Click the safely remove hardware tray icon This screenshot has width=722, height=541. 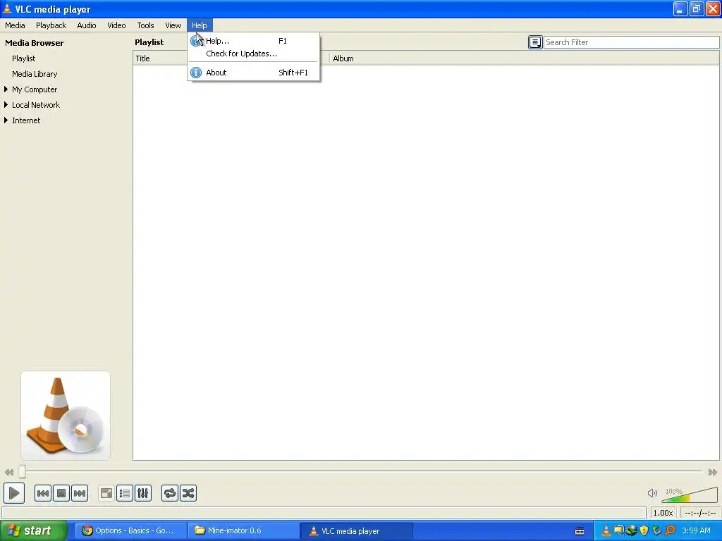[x=656, y=531]
